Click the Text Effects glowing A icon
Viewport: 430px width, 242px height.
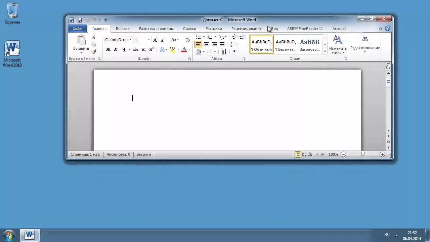pos(162,49)
